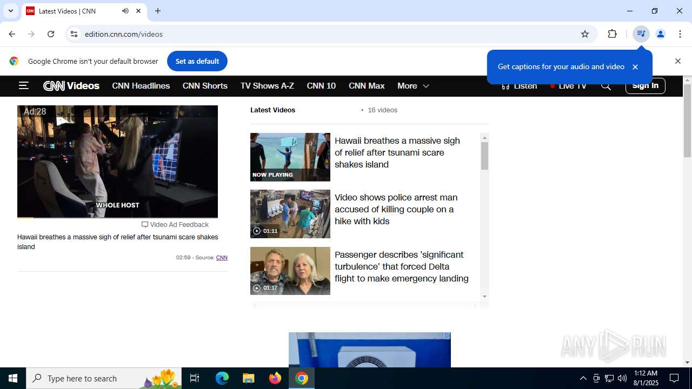Open Windows Start menu
This screenshot has width=692, height=389.
[x=13, y=378]
